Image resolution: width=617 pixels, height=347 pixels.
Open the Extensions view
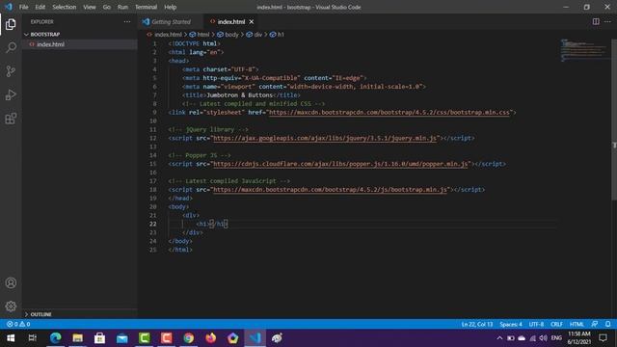coord(11,119)
